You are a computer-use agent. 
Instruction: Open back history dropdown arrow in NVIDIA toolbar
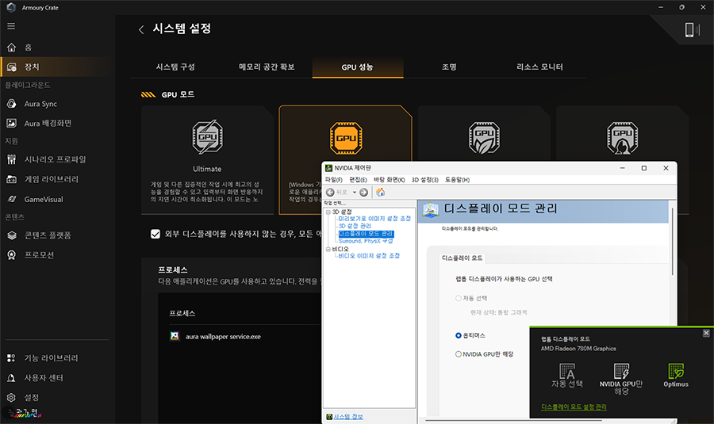355,193
